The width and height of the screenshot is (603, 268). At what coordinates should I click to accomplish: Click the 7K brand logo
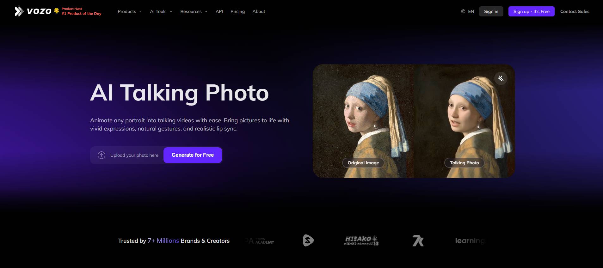pos(418,241)
